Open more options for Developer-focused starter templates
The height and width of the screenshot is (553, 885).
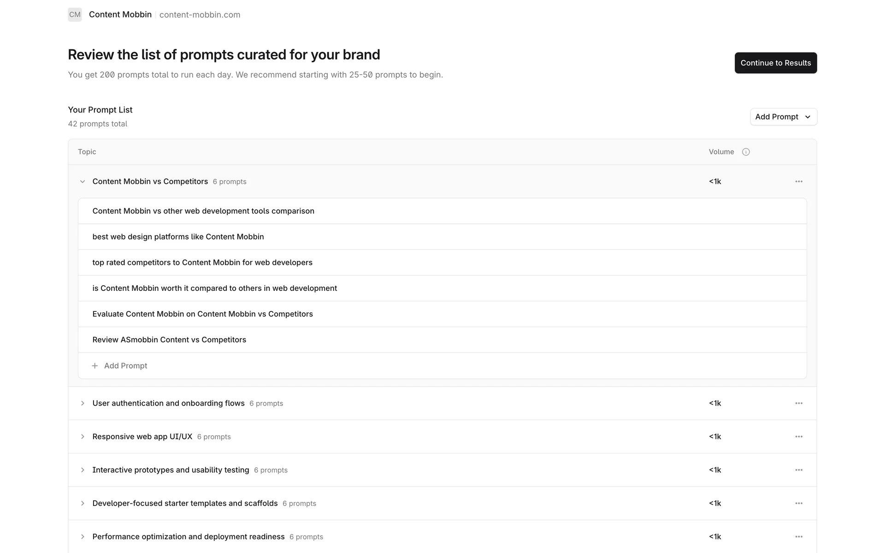tap(799, 503)
